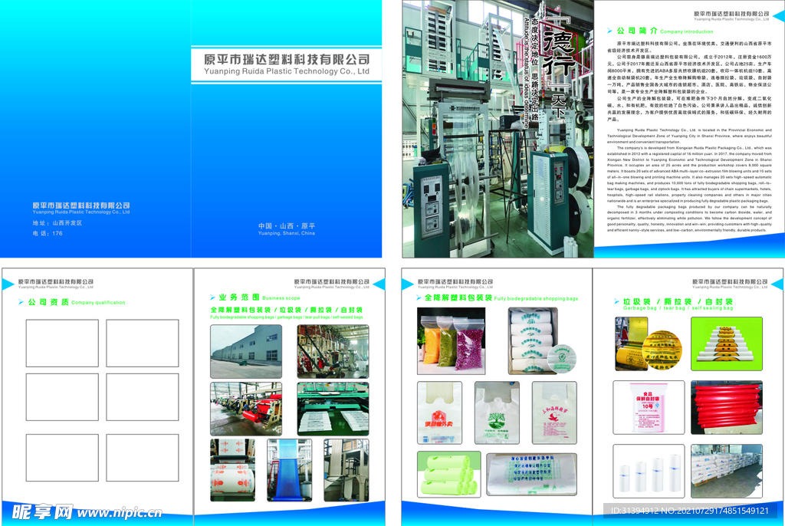
Task: Select the large film-blowing machine photo
Action: click(498, 129)
